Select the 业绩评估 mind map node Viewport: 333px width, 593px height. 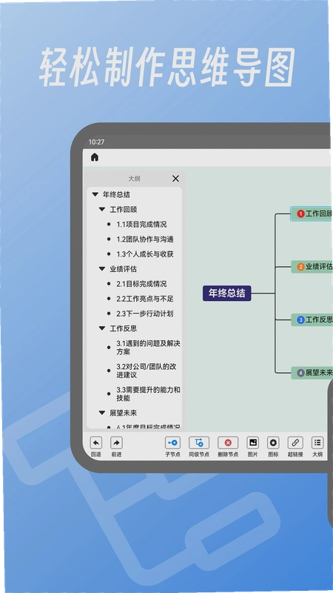[x=312, y=267]
